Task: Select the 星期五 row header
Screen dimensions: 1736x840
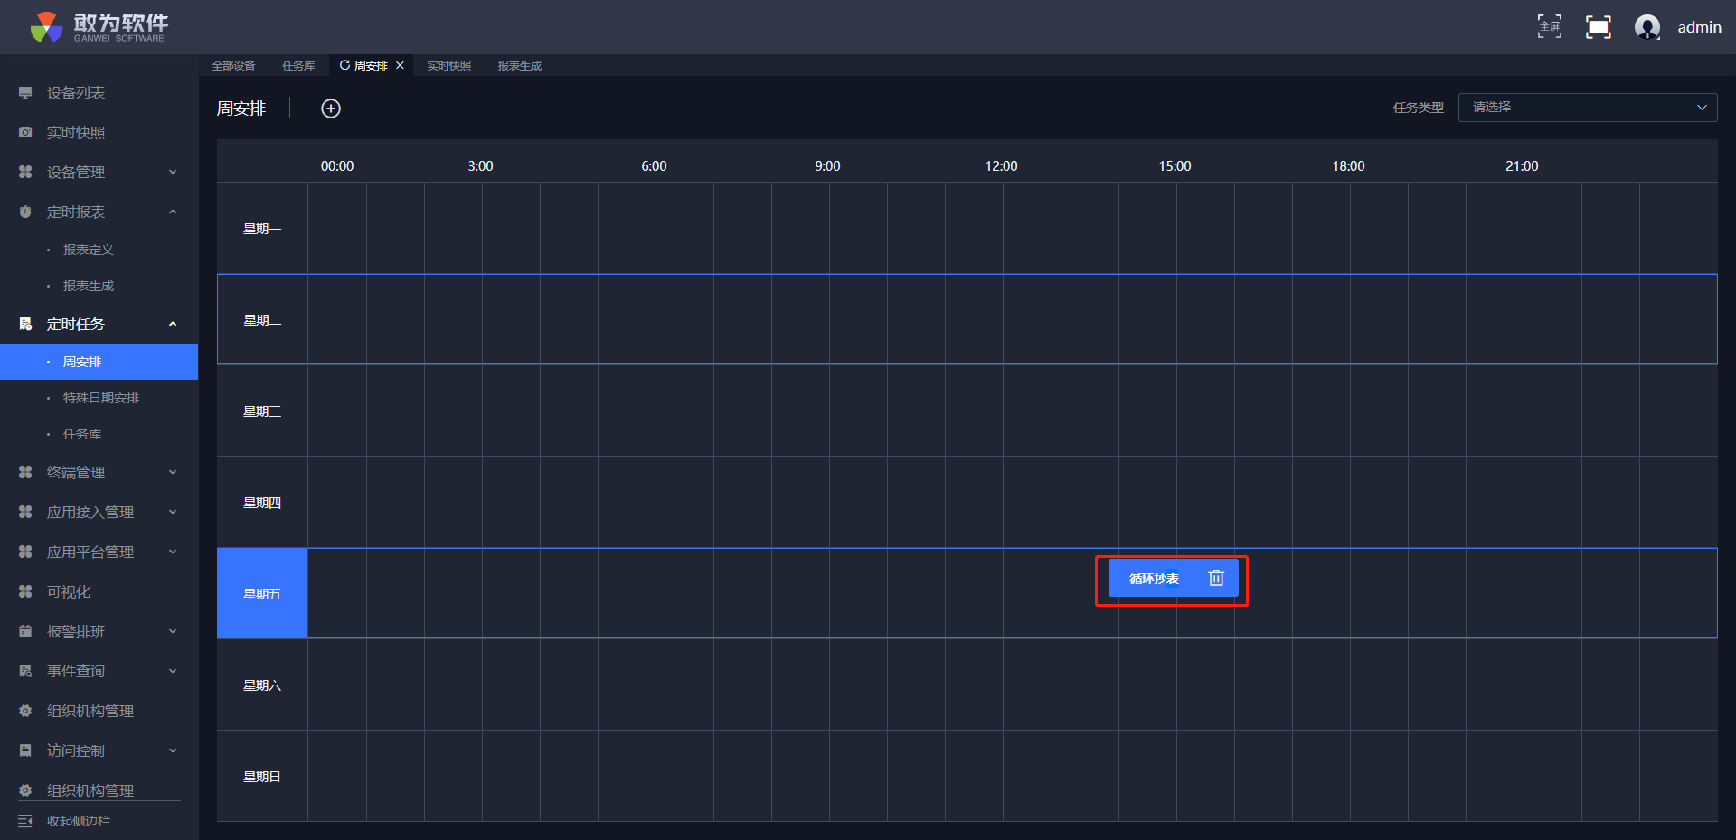Action: click(262, 594)
